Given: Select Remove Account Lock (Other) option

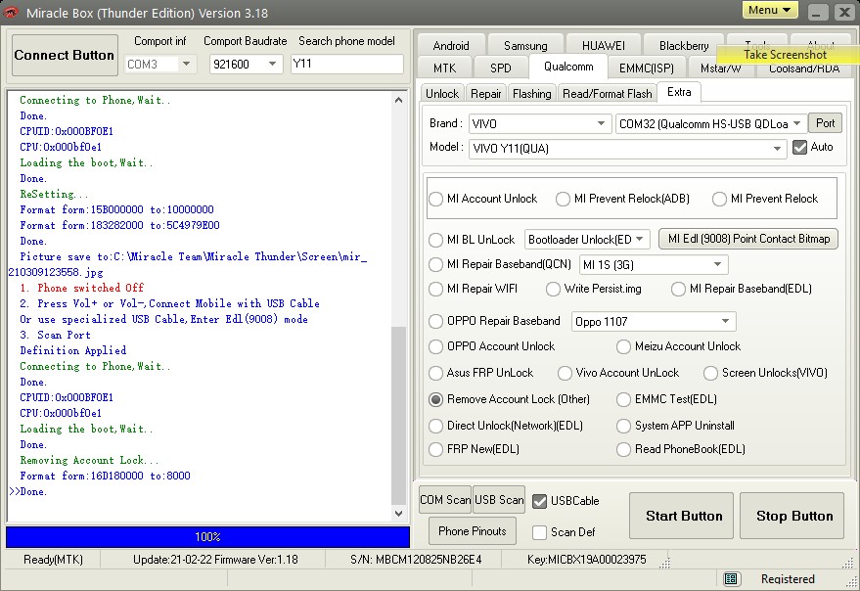Looking at the screenshot, I should click(435, 399).
